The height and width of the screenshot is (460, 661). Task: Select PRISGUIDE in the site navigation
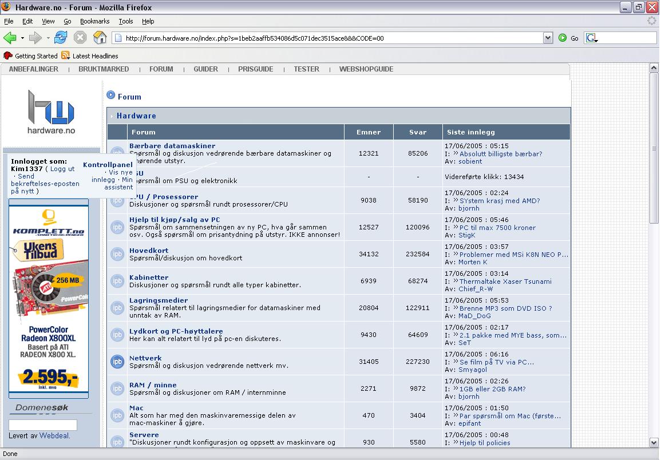255,69
